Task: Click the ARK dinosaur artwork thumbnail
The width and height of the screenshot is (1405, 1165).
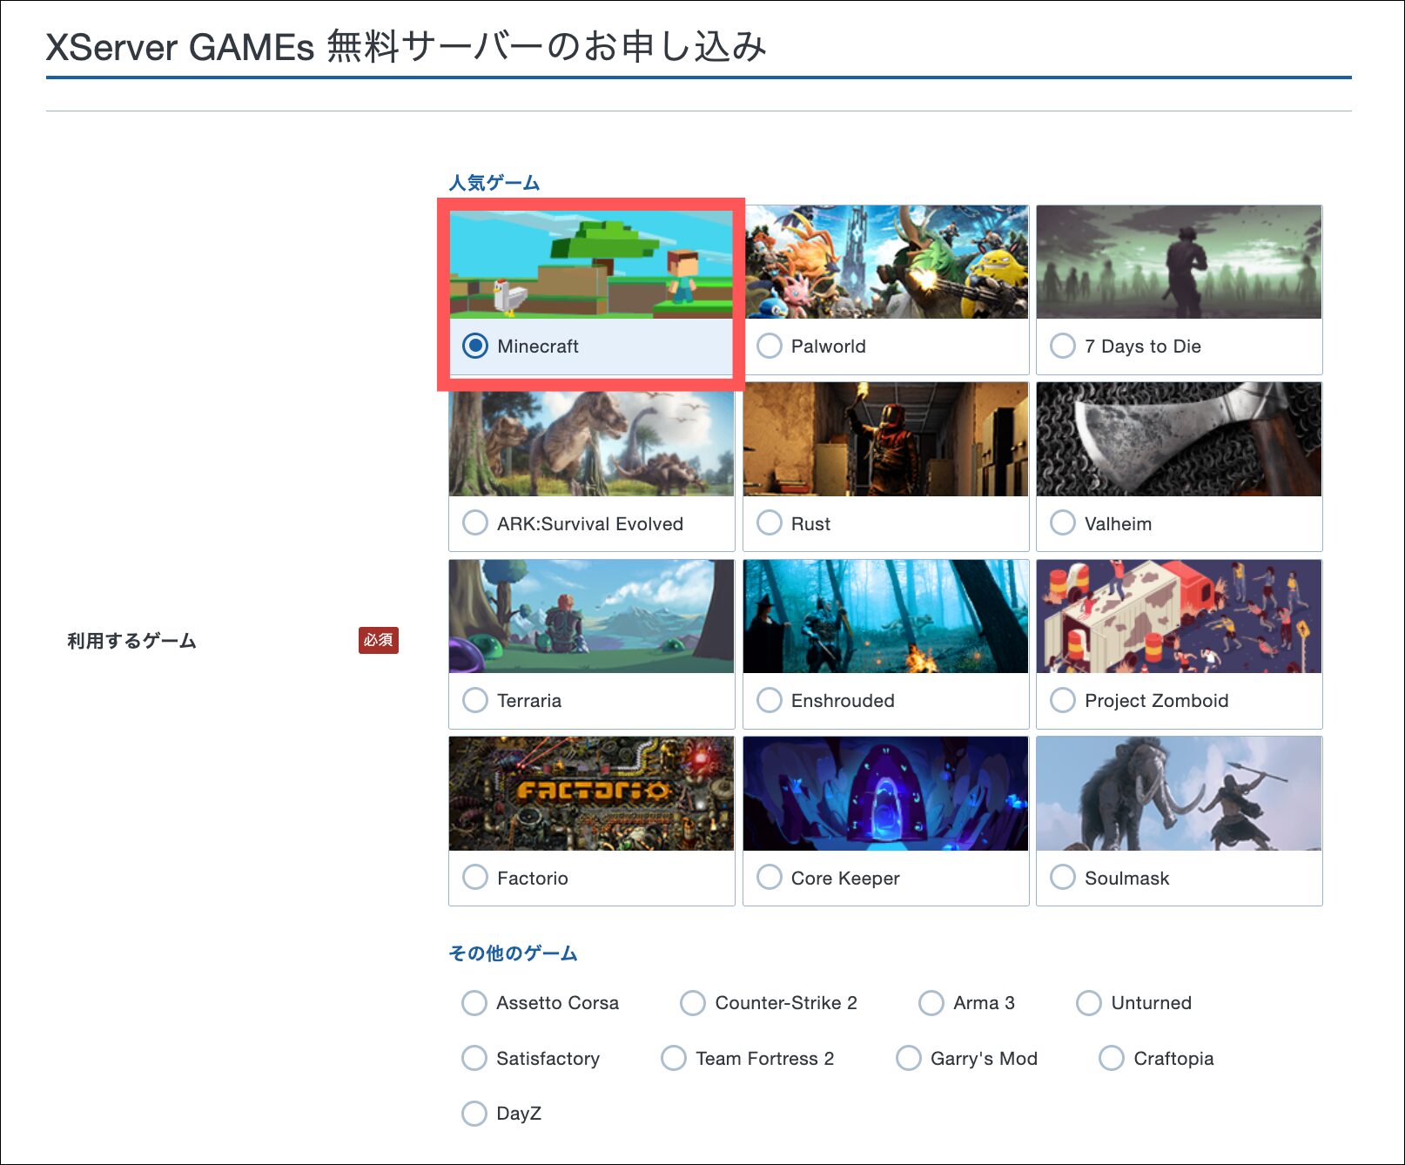Action: (591, 443)
